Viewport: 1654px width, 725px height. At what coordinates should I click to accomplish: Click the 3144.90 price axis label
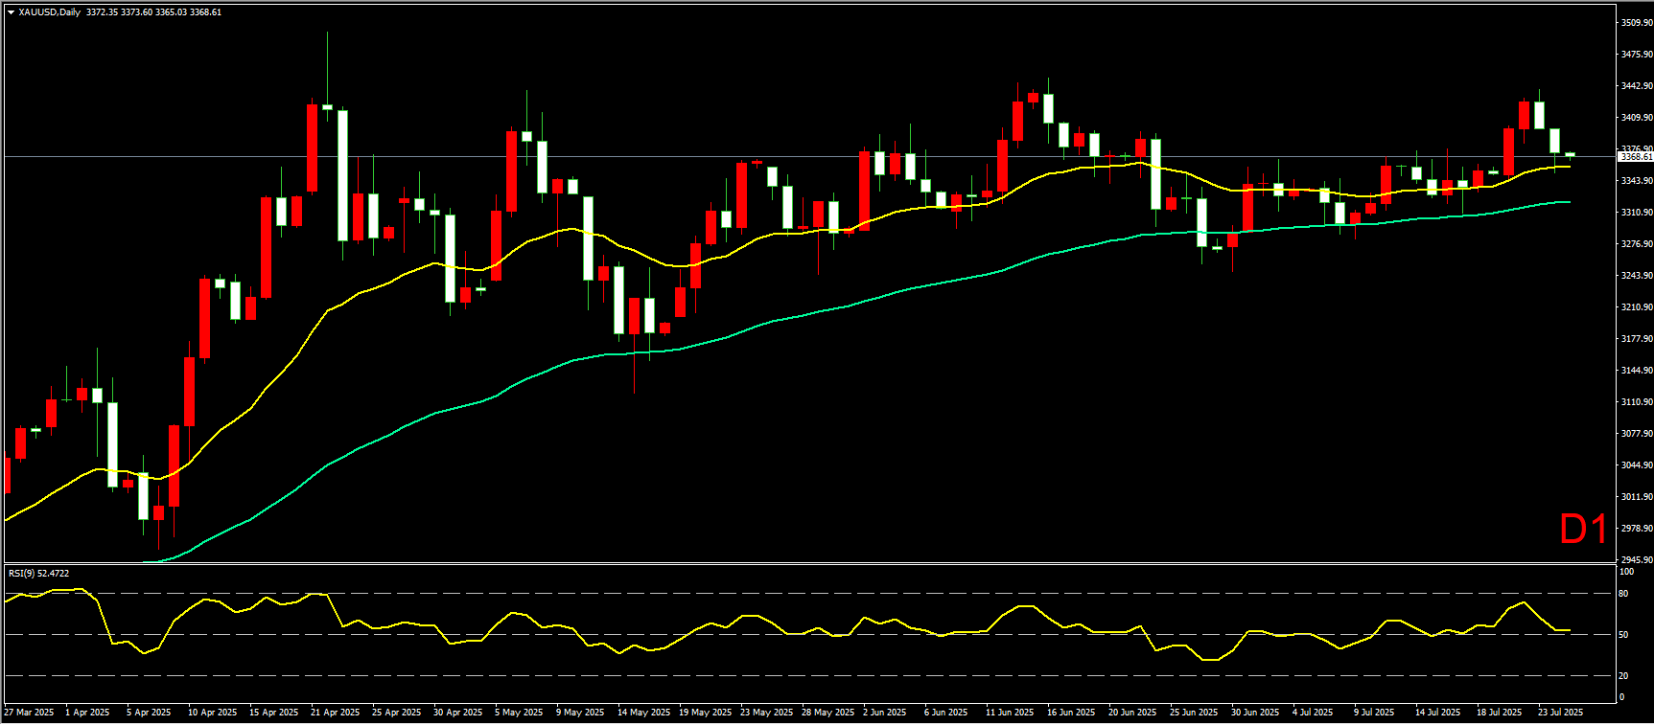pos(1636,371)
